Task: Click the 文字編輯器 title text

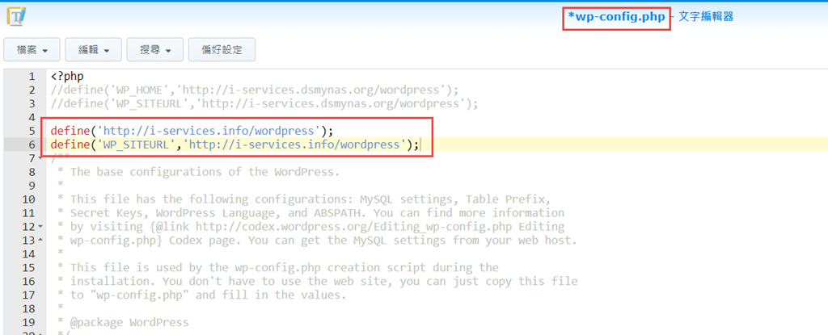Action: [706, 16]
